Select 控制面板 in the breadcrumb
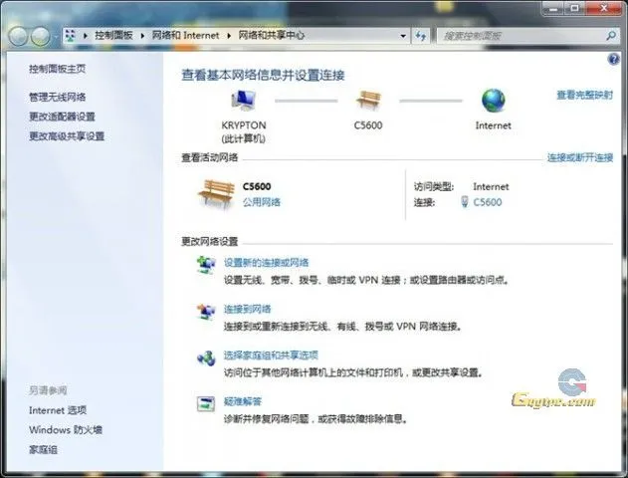This screenshot has height=478, width=628. [113, 35]
